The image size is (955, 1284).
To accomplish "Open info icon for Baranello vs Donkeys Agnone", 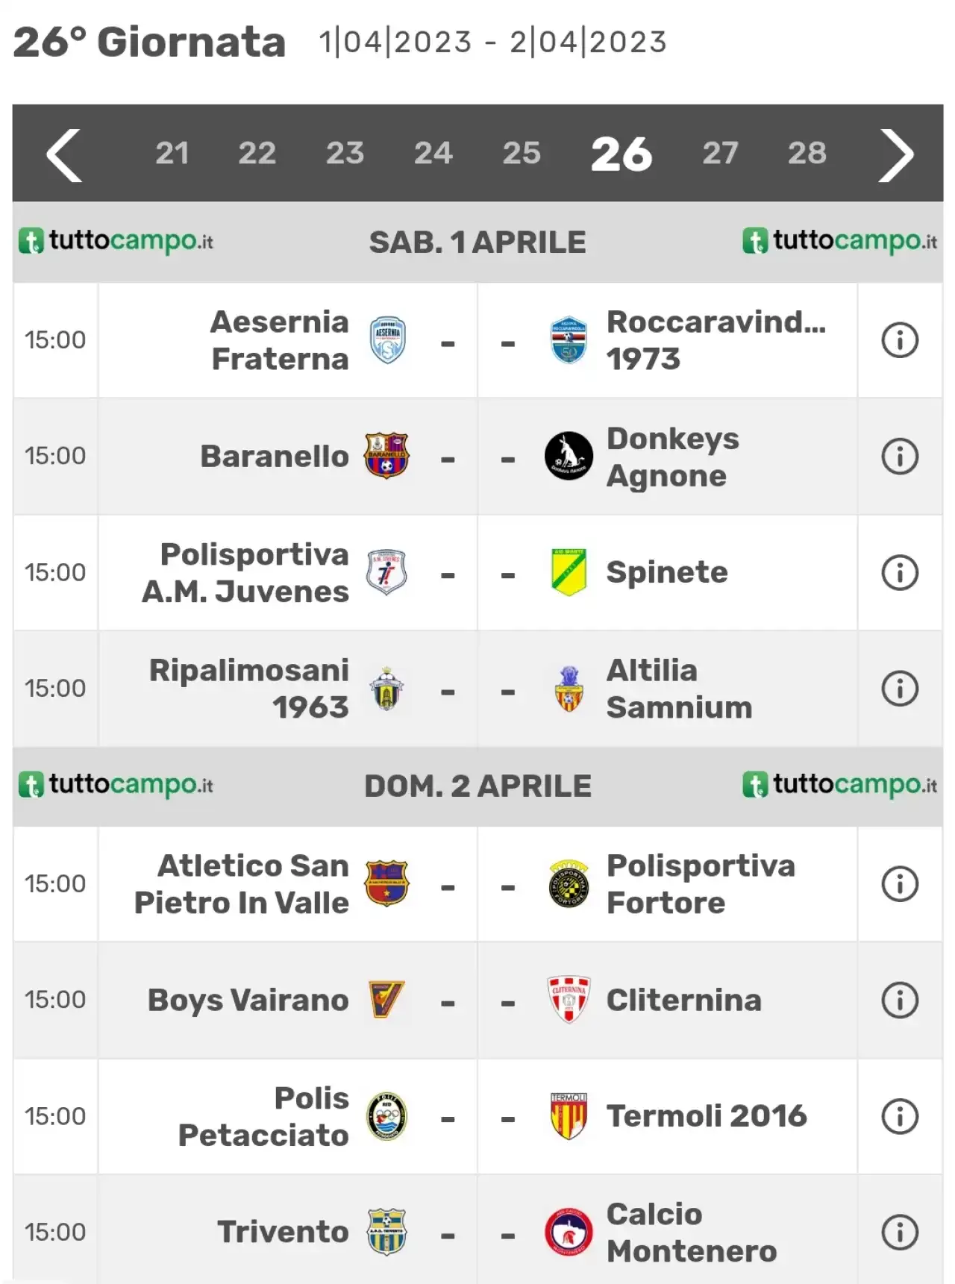I will coord(900,456).
